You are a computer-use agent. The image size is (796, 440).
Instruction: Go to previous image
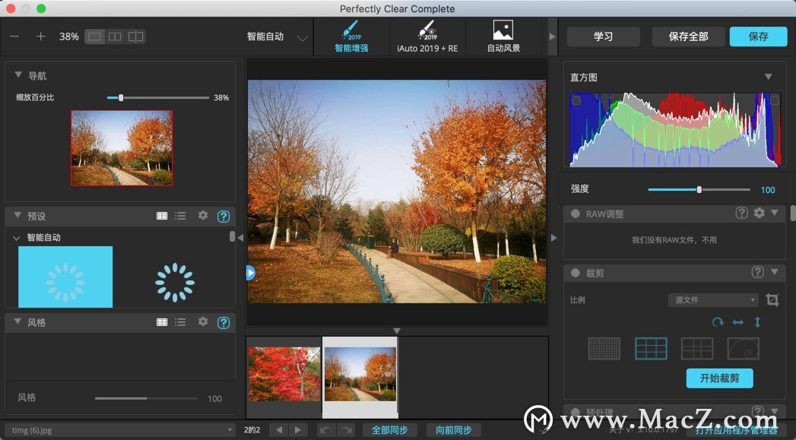[x=279, y=430]
